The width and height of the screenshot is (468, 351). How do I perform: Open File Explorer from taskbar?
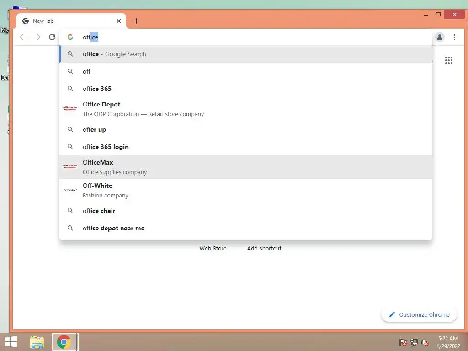37,342
